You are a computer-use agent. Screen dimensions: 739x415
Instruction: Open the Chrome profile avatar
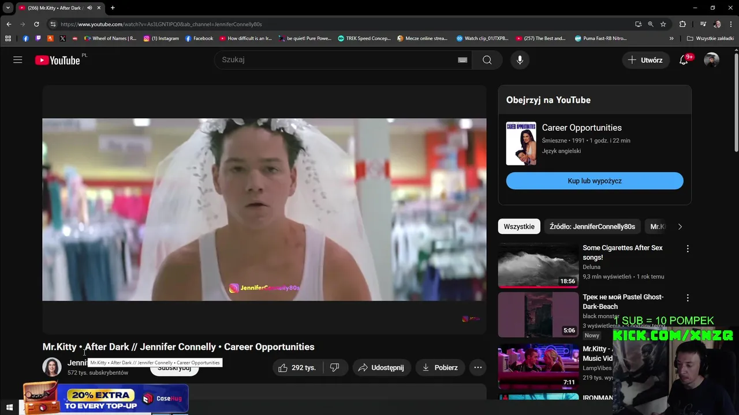[717, 24]
